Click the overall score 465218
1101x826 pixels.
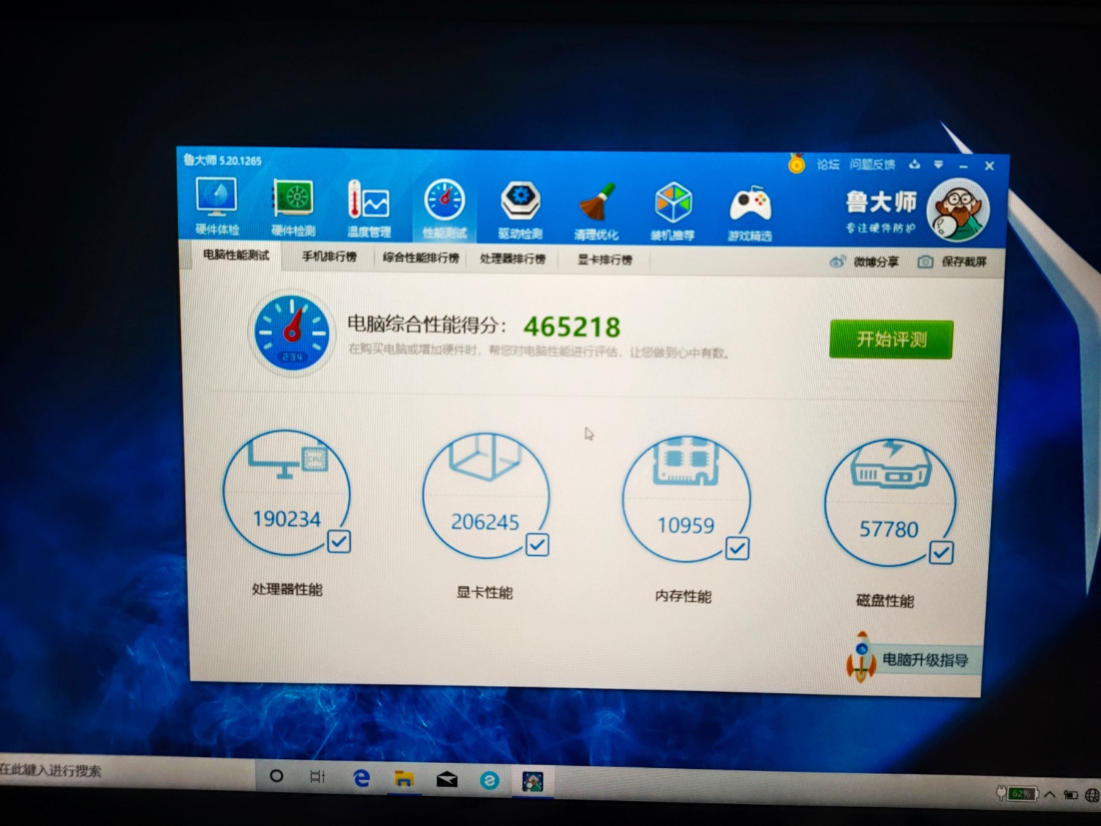572,327
